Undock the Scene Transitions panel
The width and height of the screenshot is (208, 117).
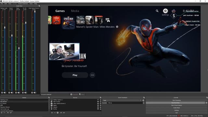pos(144,97)
